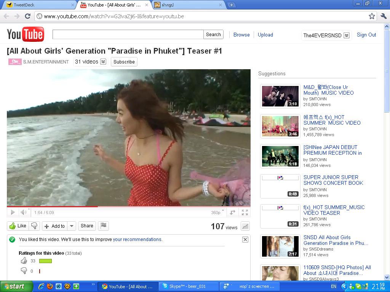Viewport: 390px width, 292px height.
Task: Open the Chrome wrench menu
Action: [x=383, y=16]
